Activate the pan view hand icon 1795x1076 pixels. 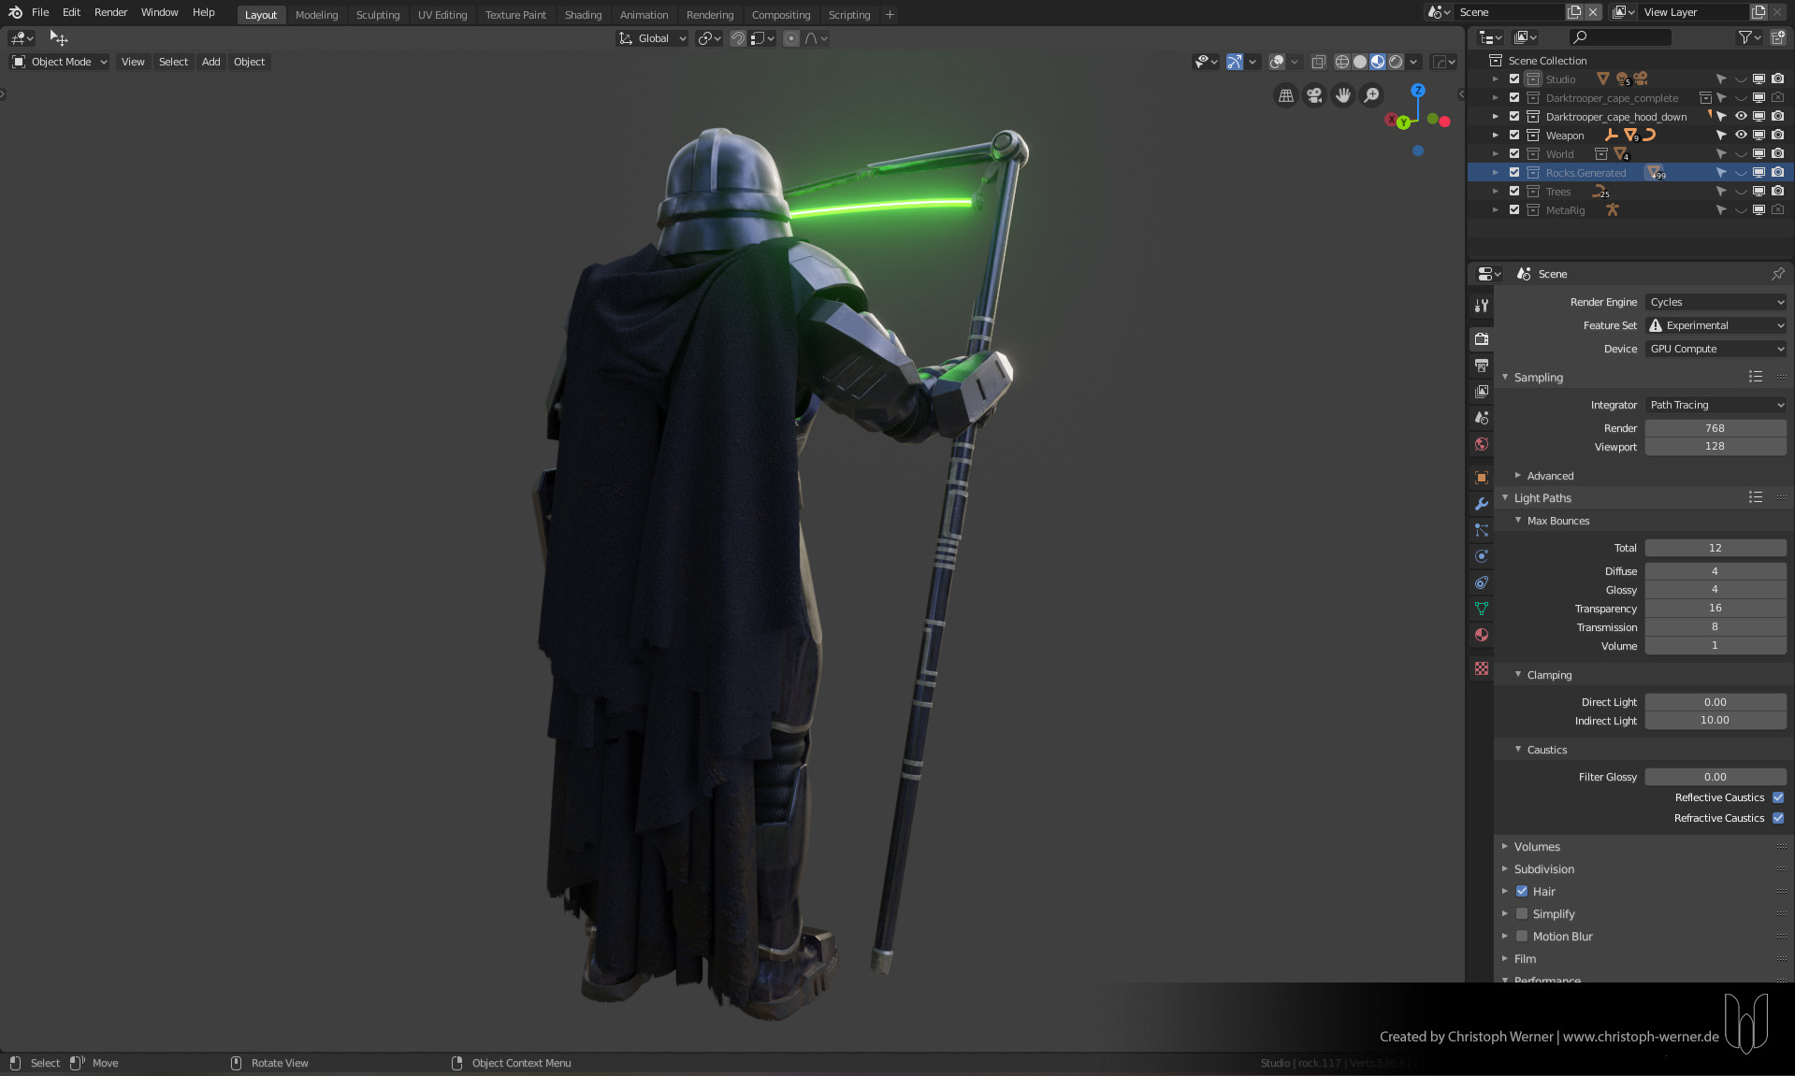click(1343, 95)
